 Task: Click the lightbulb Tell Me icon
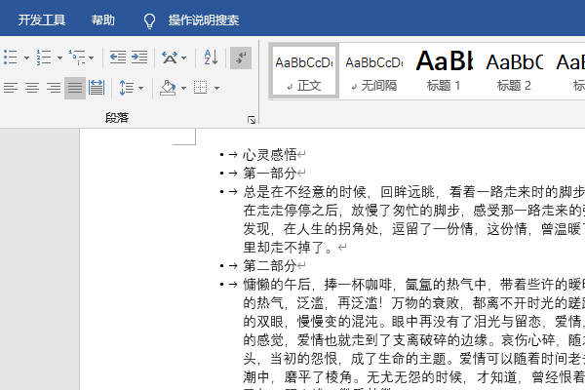point(149,20)
